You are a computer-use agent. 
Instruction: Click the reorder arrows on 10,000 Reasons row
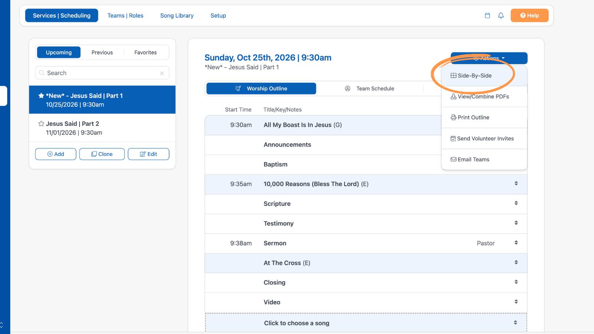(x=516, y=183)
